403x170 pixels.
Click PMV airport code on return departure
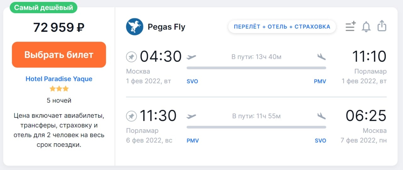coord(193,141)
